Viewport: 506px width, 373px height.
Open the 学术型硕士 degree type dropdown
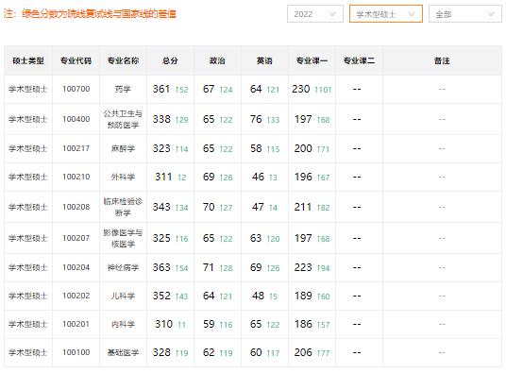[x=385, y=14]
